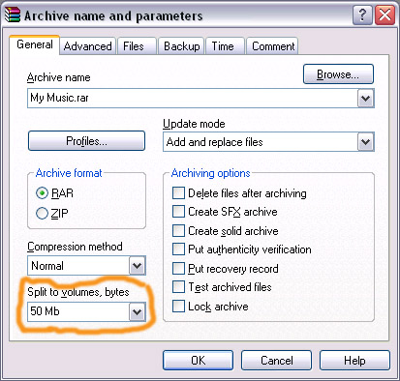Switch to the Advanced tab
The width and height of the screenshot is (400, 381).
[x=87, y=46]
